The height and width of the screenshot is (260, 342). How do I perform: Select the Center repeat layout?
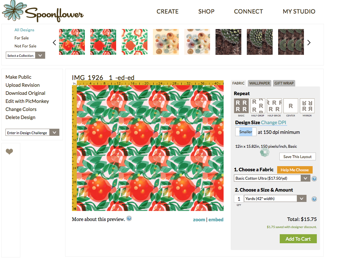point(290,106)
